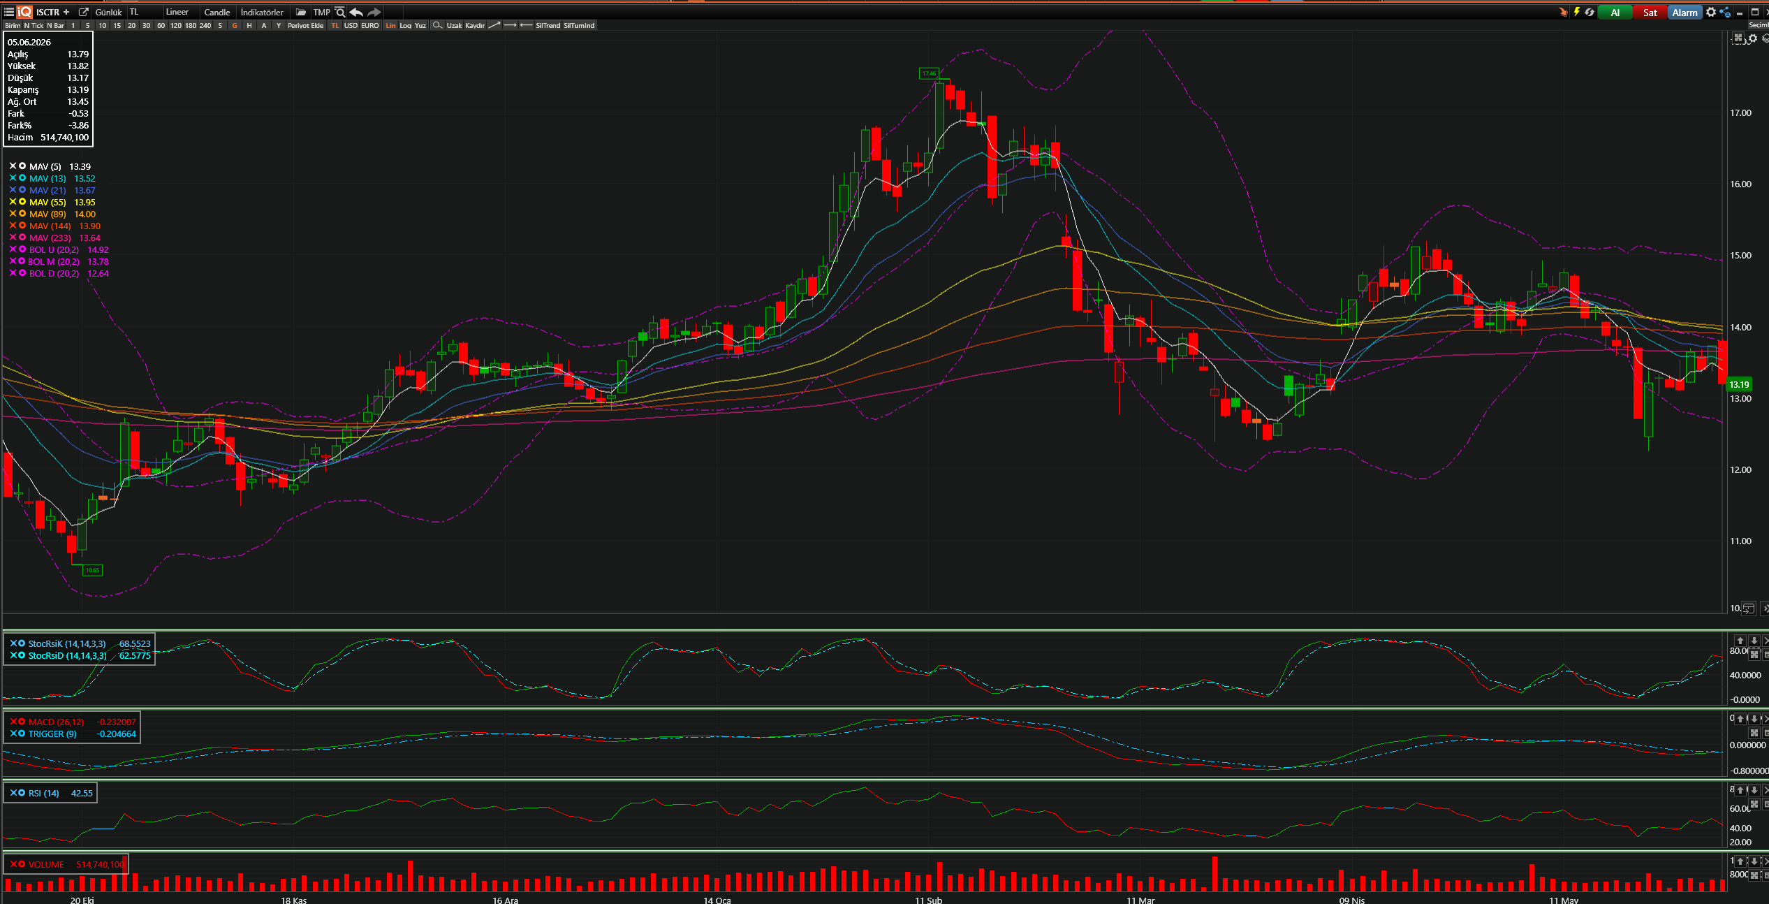
Task: Move RSI panel up arrow
Action: click(x=1740, y=790)
